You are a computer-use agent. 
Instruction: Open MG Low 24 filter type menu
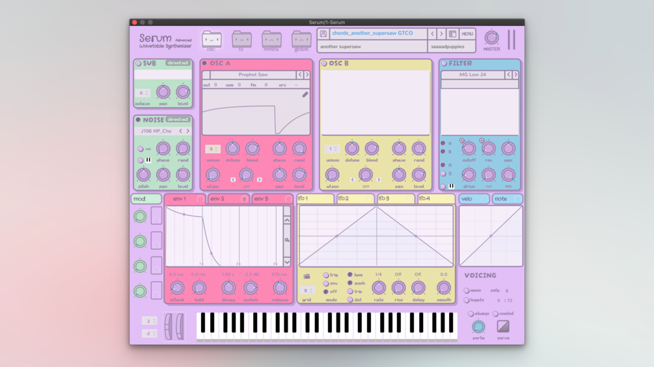472,75
